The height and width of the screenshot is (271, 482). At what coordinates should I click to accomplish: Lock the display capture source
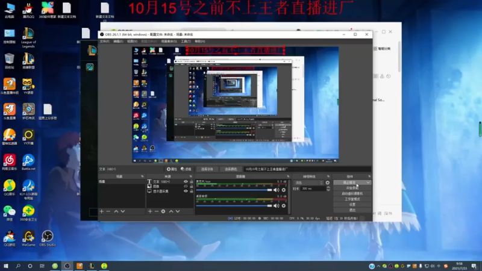192,191
